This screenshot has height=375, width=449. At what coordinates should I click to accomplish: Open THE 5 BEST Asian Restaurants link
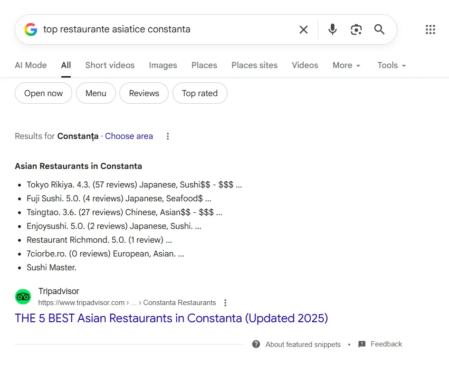tap(171, 318)
